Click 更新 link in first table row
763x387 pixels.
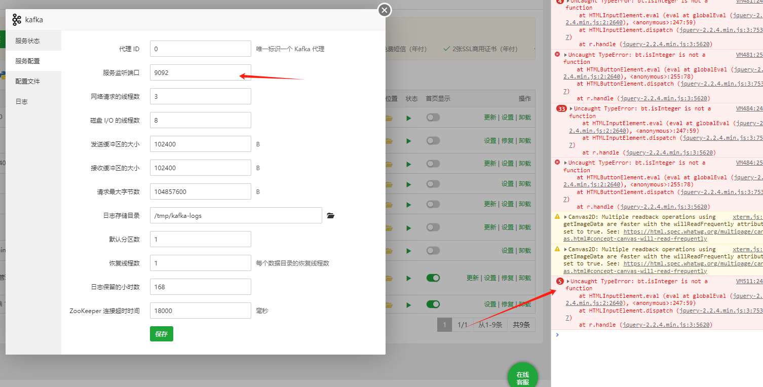coord(490,118)
